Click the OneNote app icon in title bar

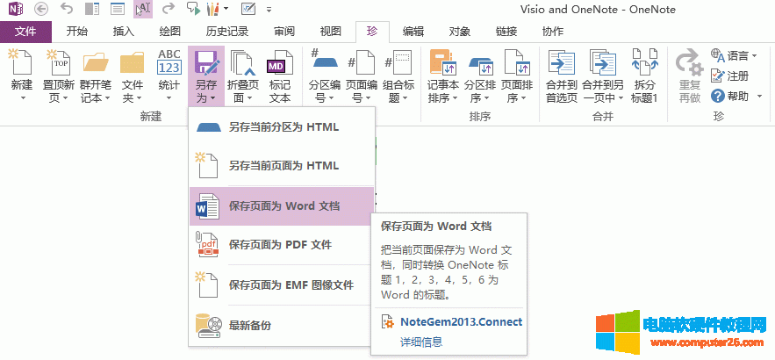pos(16,9)
